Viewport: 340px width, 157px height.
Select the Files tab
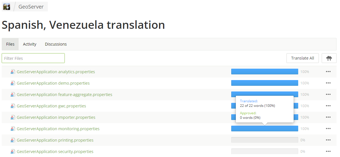point(10,44)
